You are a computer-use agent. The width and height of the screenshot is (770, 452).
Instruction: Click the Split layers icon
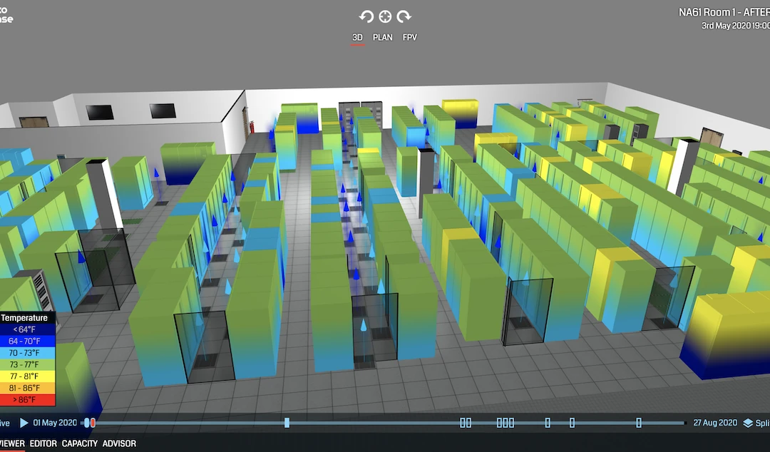pyautogui.click(x=748, y=423)
